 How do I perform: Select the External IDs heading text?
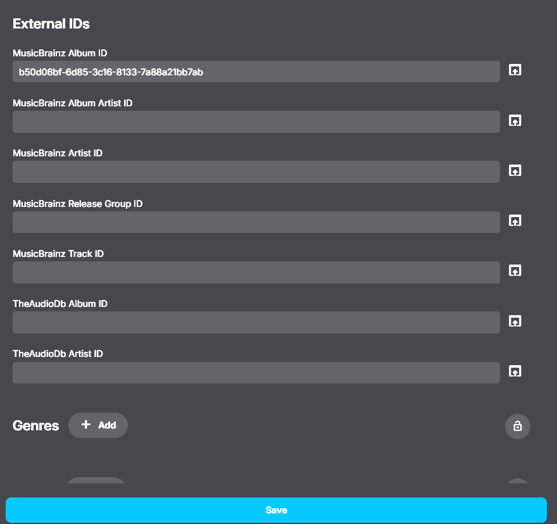[51, 24]
